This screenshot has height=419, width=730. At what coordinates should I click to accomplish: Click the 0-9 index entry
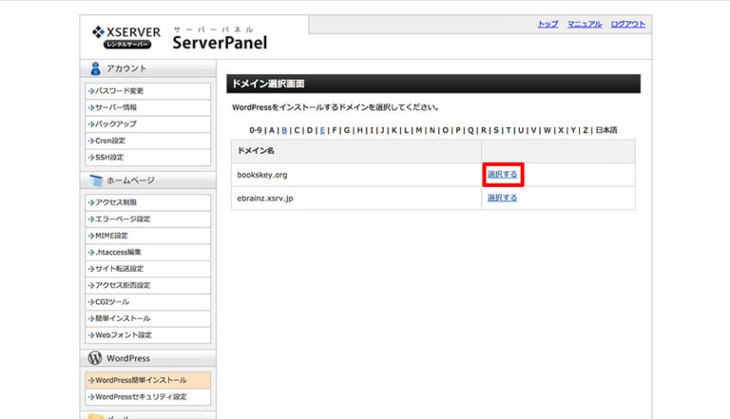pyautogui.click(x=256, y=130)
